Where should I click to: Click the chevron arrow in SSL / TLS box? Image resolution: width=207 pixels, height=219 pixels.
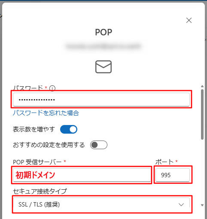click(181, 204)
